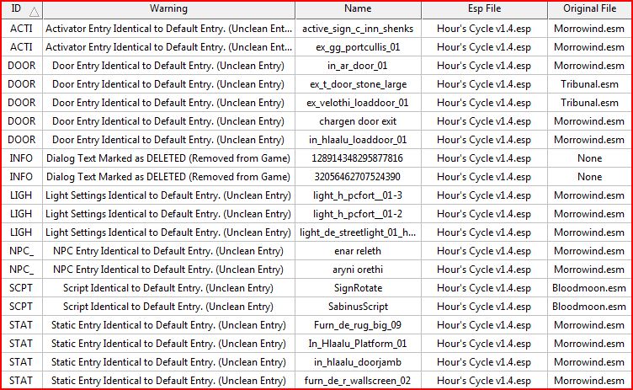Click Hour's Cycle v1.4.esp in Furn_de_rug_big_09 row
The height and width of the screenshot is (390, 633).
click(x=484, y=325)
